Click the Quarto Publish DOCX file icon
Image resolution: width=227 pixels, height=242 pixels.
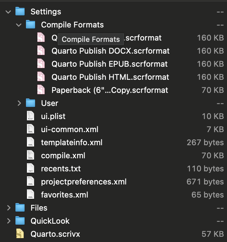(41, 51)
